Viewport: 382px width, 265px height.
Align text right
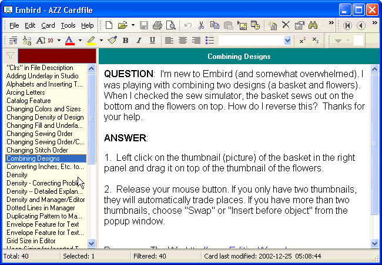click(196, 41)
